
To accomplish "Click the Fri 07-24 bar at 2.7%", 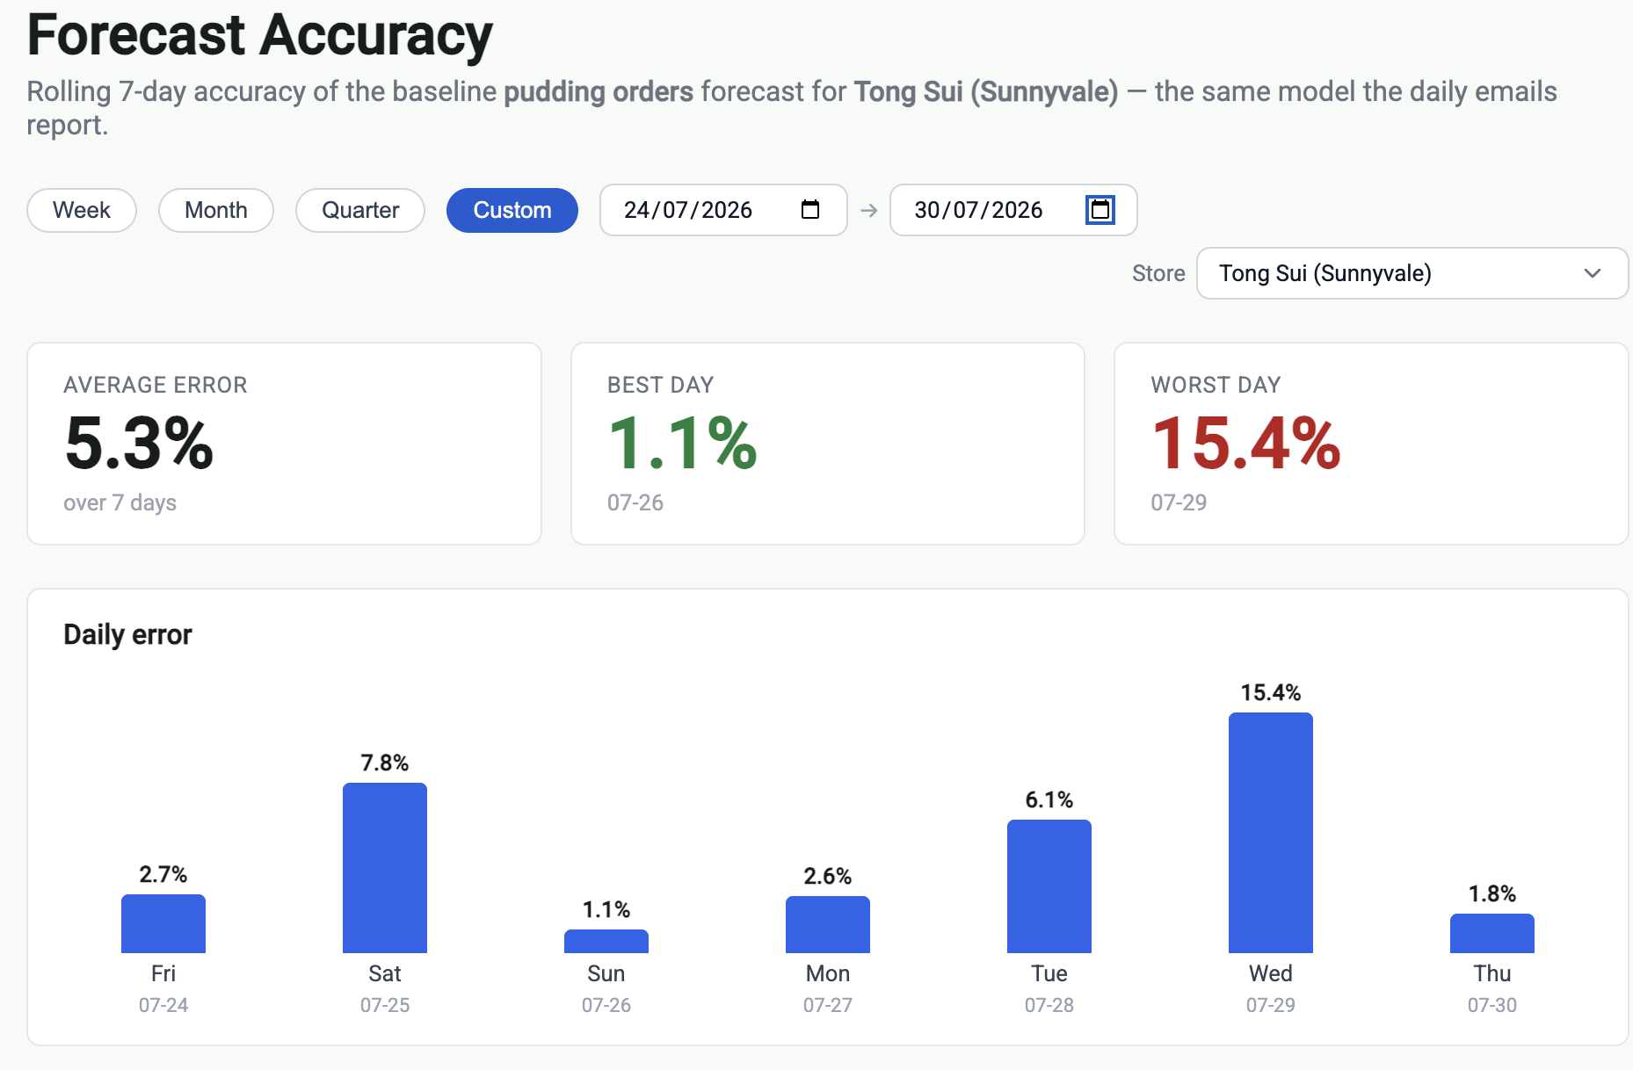I will 163,924.
